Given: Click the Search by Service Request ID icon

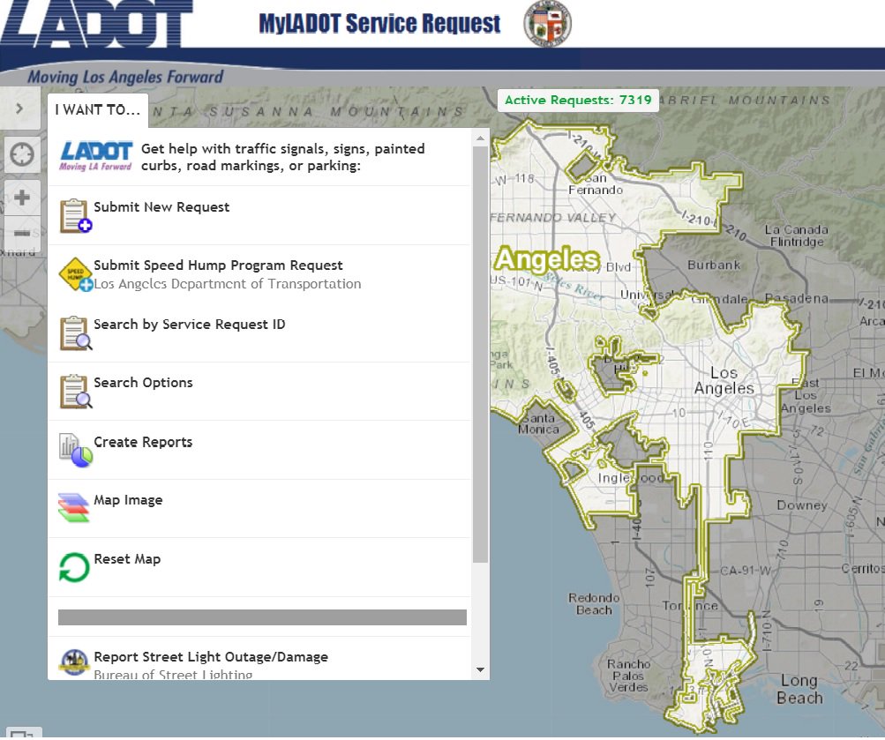Looking at the screenshot, I should 76,333.
